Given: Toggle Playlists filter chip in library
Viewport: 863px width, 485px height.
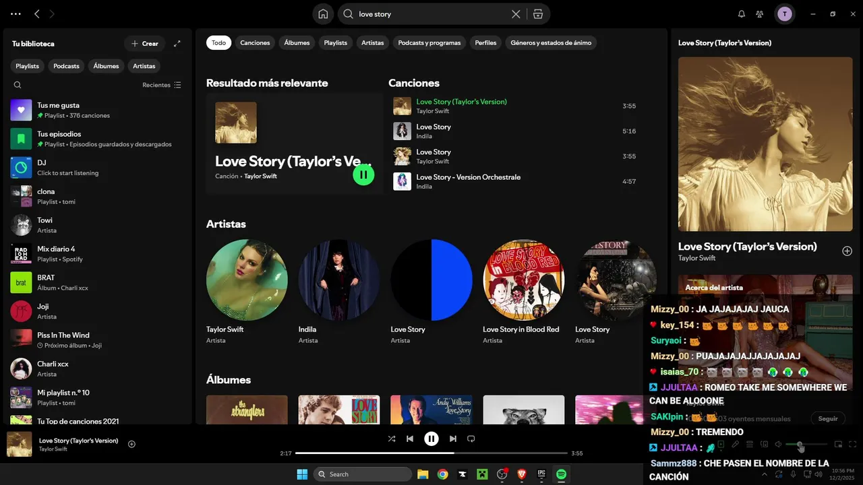Looking at the screenshot, I should coord(28,66).
